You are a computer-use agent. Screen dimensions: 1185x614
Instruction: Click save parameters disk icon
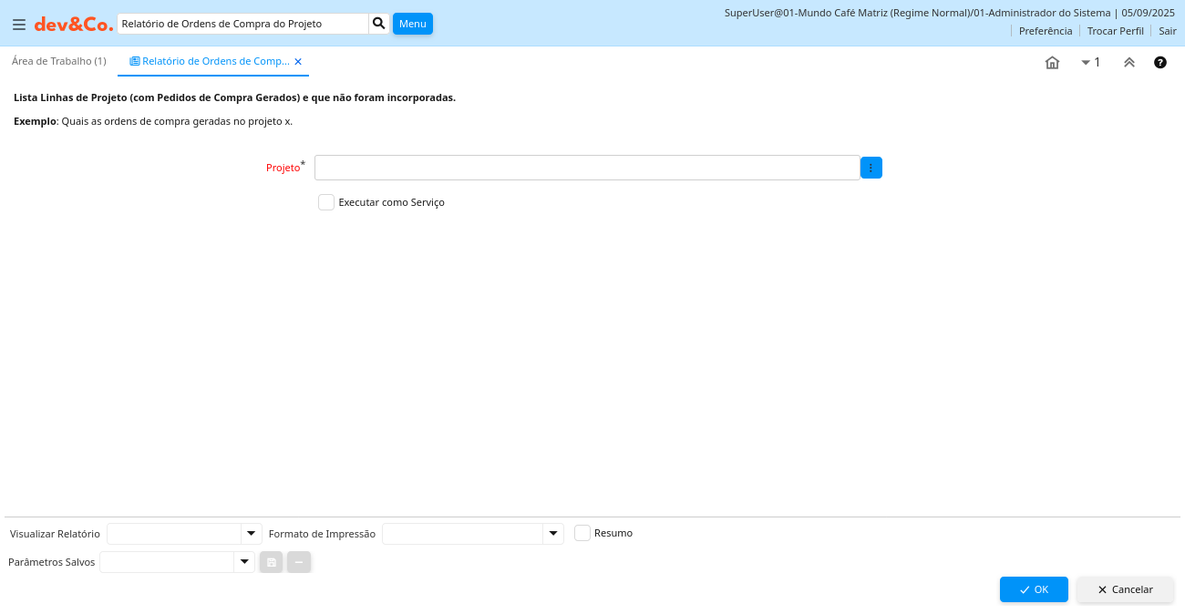click(271, 562)
